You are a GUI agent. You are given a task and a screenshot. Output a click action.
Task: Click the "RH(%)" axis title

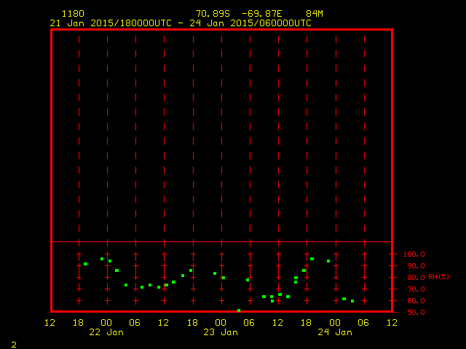[438, 277]
